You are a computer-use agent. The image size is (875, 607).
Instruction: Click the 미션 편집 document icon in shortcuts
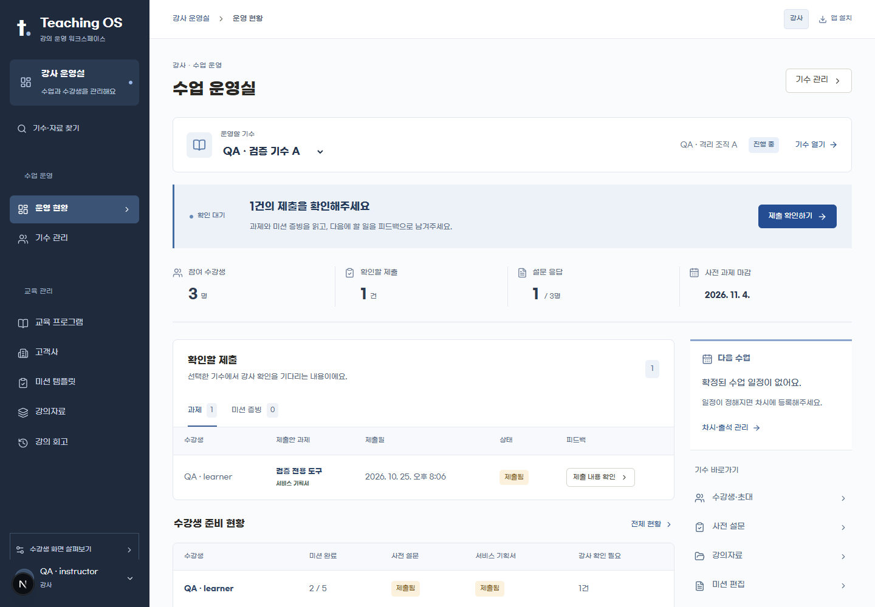pyautogui.click(x=699, y=585)
